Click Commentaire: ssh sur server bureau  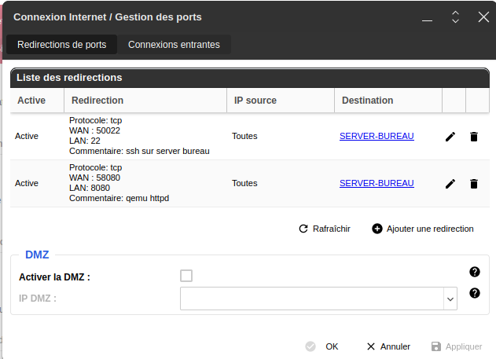pyautogui.click(x=139, y=152)
